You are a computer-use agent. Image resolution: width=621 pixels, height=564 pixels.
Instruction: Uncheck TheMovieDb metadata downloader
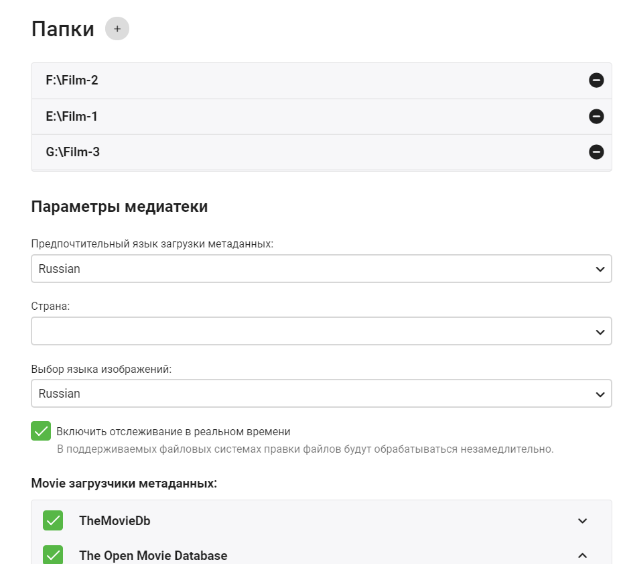pos(53,520)
